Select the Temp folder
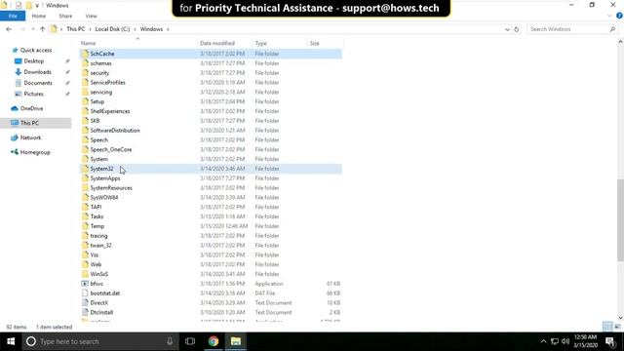The height and width of the screenshot is (351, 624). point(97,226)
